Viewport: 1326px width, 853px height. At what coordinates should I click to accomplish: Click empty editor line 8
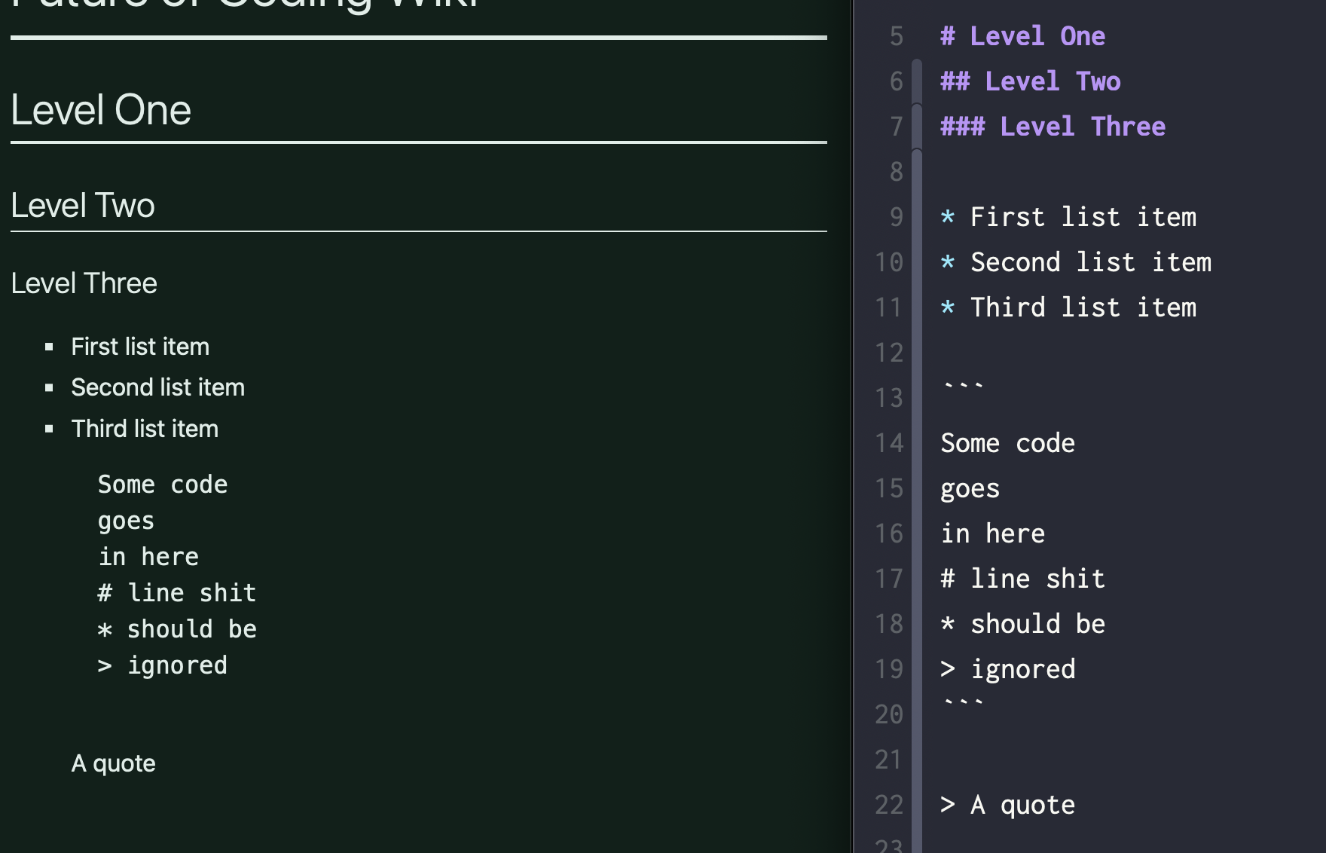click(1123, 172)
